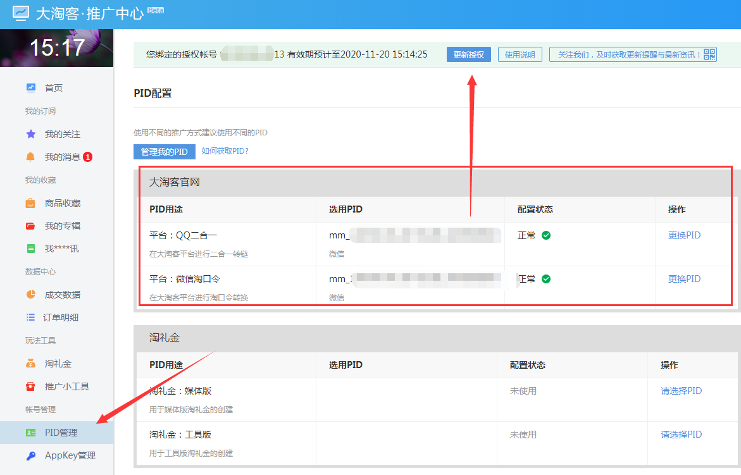
Task: Click the 大淘客 monitor logo icon
Action: [20, 13]
